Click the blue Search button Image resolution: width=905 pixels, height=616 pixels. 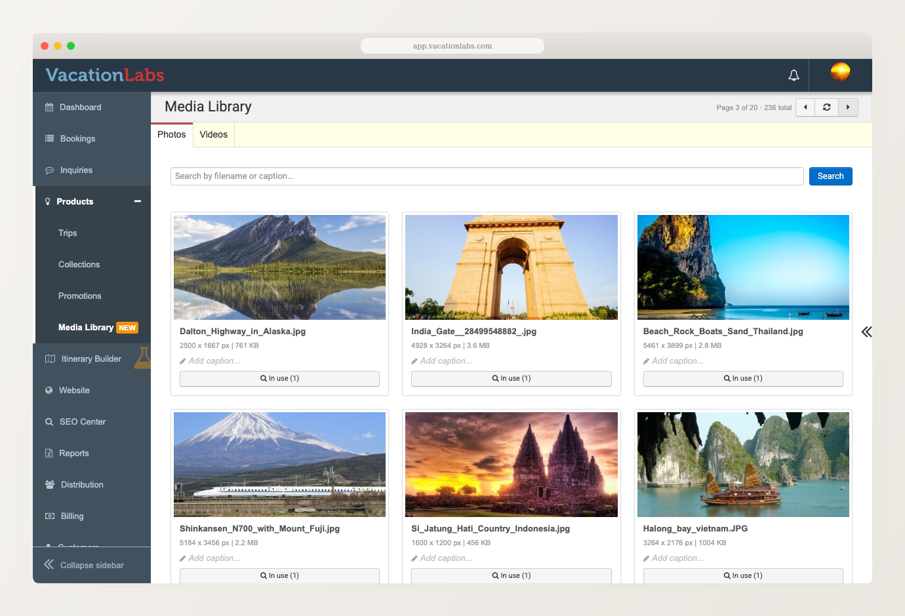(x=830, y=176)
